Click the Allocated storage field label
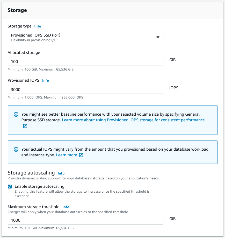The image size is (225, 238). tap(24, 53)
